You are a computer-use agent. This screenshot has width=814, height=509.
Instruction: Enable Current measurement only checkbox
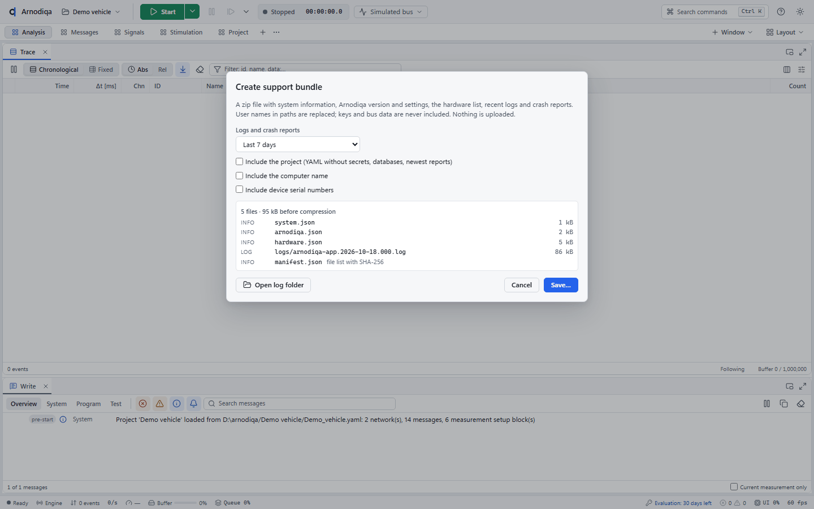pos(734,487)
